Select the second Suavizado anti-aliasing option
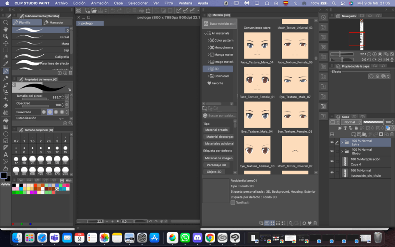Screen dimensions: 395x247 50,112
